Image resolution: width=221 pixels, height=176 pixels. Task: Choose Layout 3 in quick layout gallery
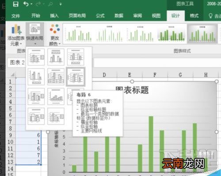tap(76, 57)
